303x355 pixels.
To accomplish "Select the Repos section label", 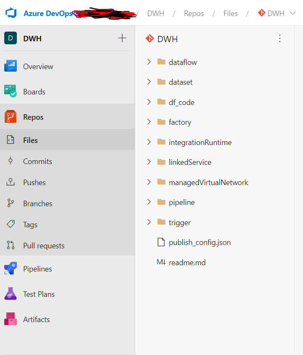I will pos(33,117).
